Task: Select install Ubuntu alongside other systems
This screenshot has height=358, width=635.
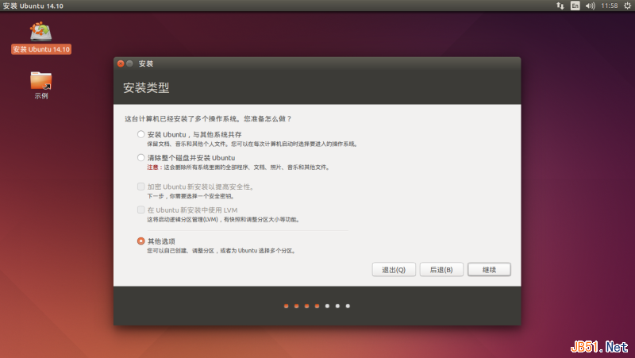Action: coord(140,134)
